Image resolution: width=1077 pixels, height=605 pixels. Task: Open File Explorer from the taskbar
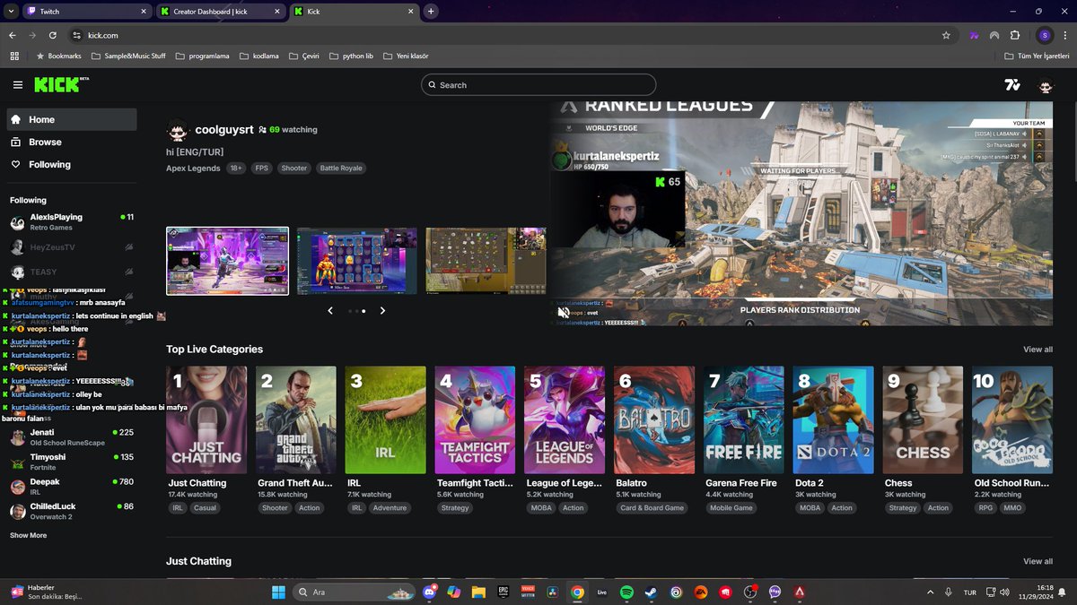pyautogui.click(x=479, y=592)
